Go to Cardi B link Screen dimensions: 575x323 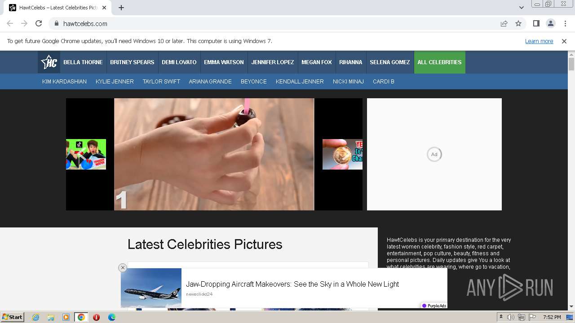384,82
